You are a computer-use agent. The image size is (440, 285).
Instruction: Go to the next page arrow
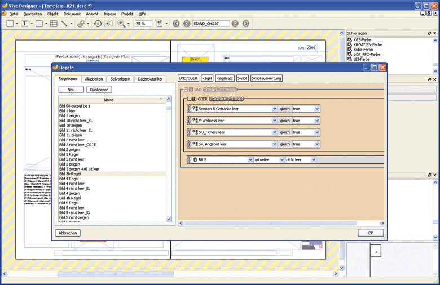pos(235,24)
